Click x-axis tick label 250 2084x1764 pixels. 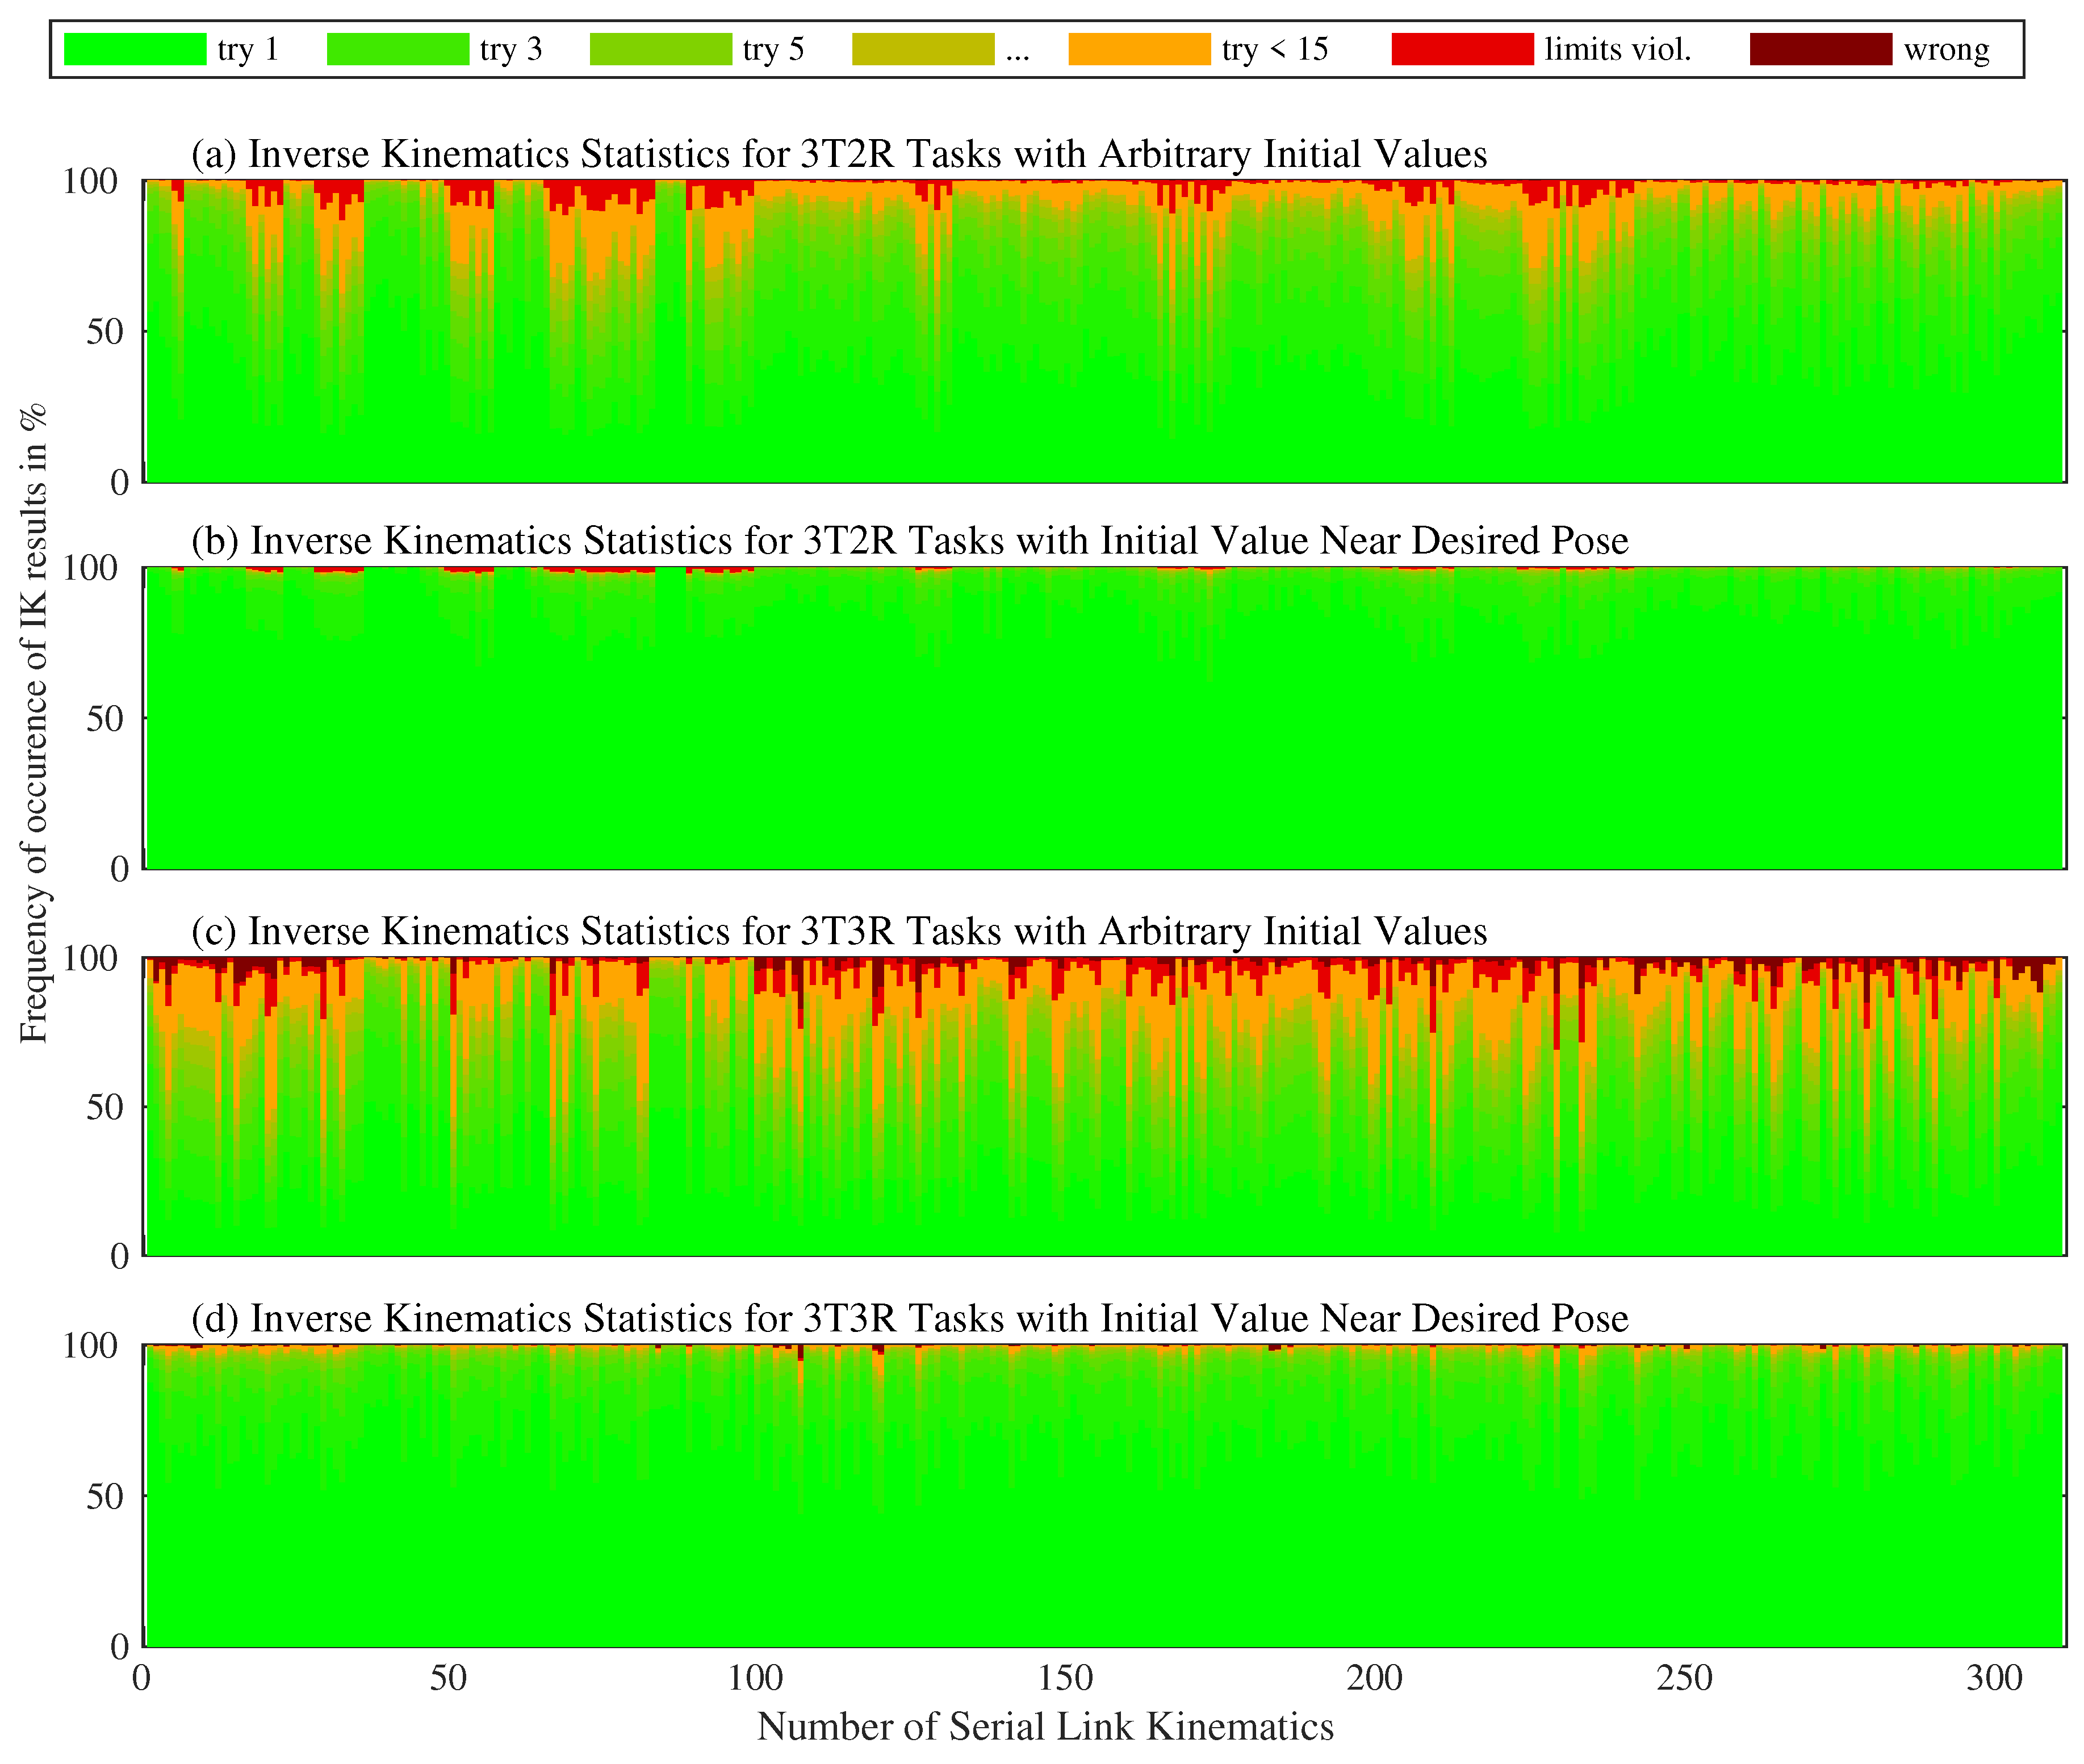(x=1684, y=1678)
